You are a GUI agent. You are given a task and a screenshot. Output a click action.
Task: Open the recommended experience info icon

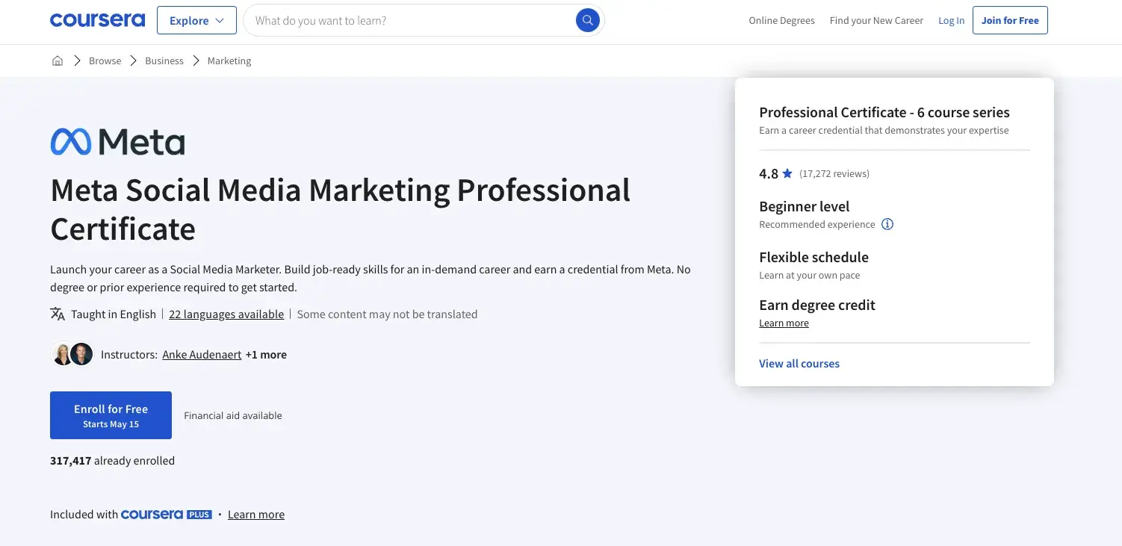pyautogui.click(x=887, y=224)
